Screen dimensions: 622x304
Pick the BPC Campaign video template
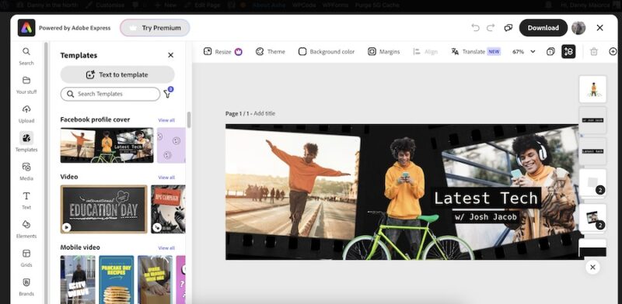pos(168,209)
